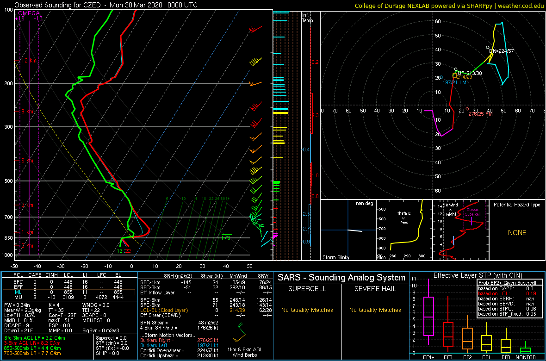Screen dimensions: 546x361
Task: Click the Prob EF2+ Given Supercell header
Action: (508, 283)
